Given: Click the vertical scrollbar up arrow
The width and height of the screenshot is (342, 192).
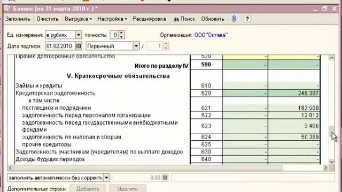Looking at the screenshot, I should tap(331, 58).
